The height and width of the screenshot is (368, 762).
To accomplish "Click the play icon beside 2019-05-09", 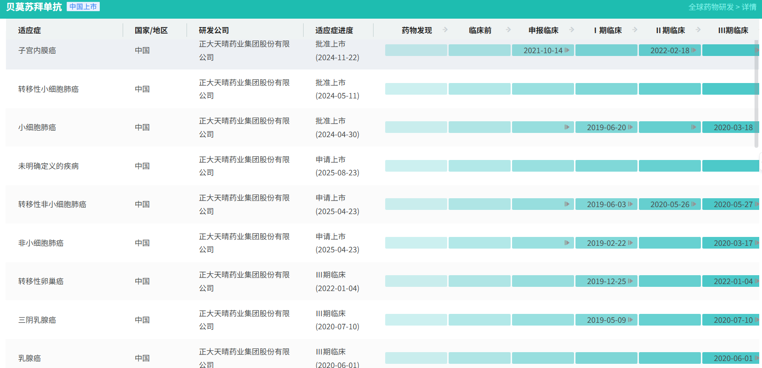I will tap(630, 320).
